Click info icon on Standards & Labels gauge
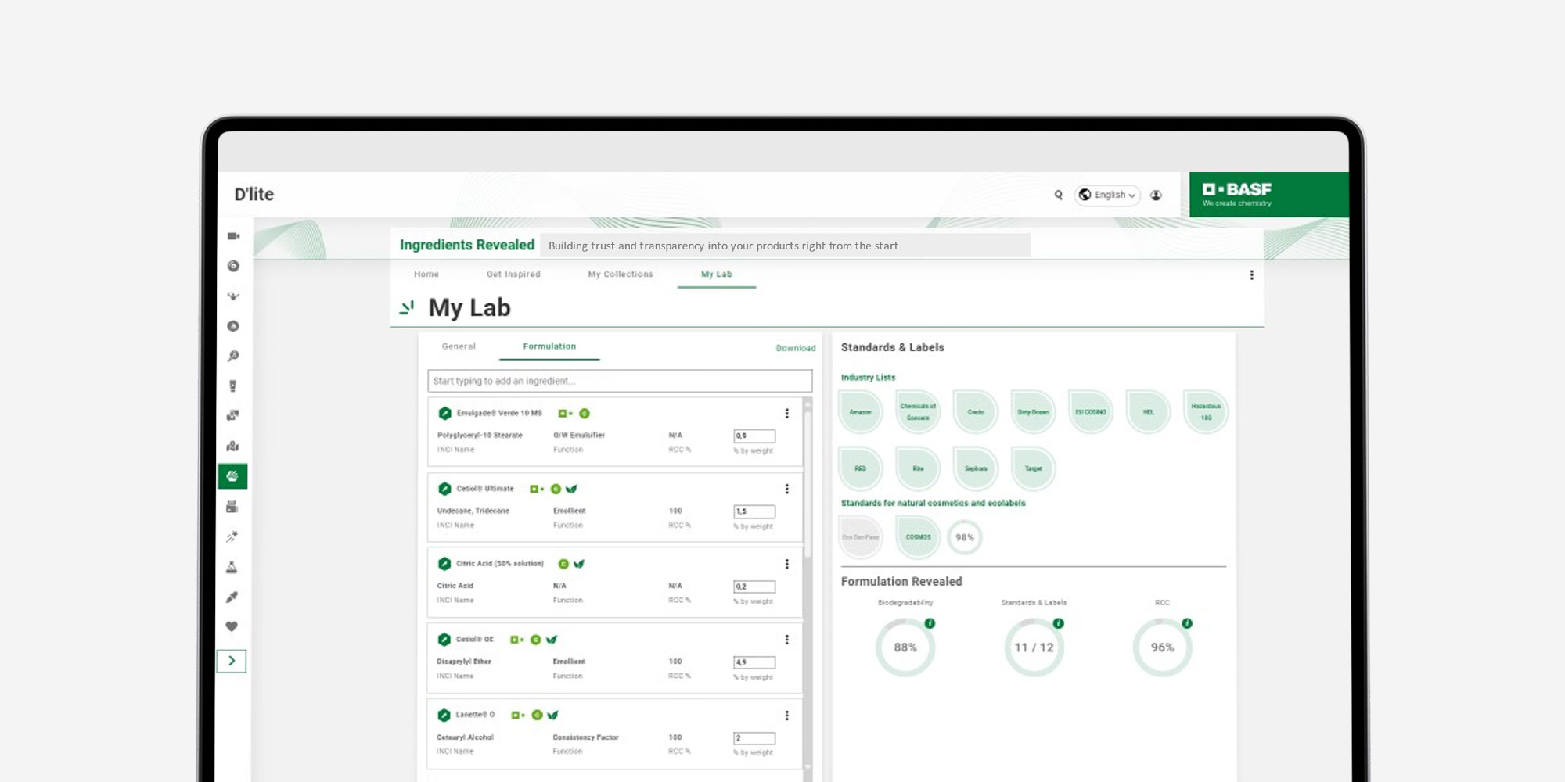 [1059, 623]
